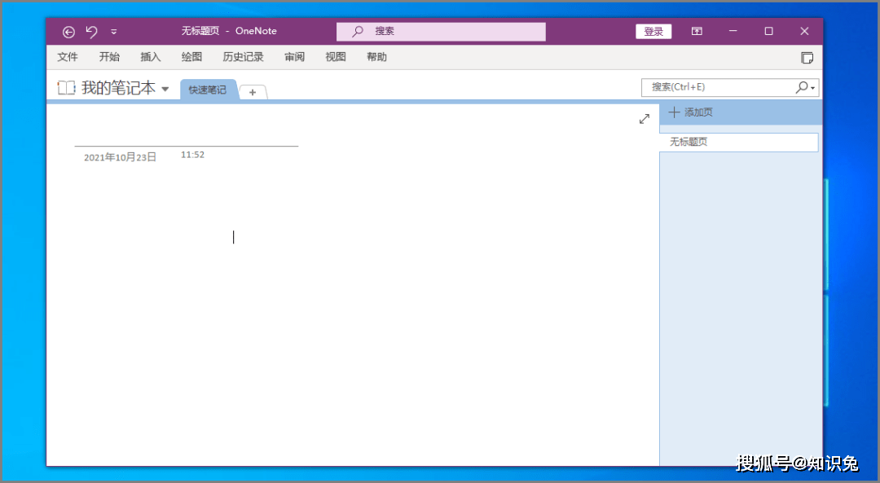Image resolution: width=880 pixels, height=483 pixels.
Task: Click 添加页 to add a page
Action: [x=691, y=112]
